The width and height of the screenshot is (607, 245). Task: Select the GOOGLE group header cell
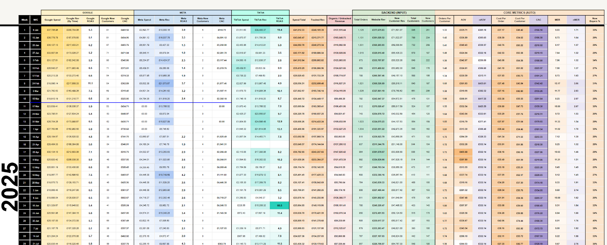coord(87,12)
